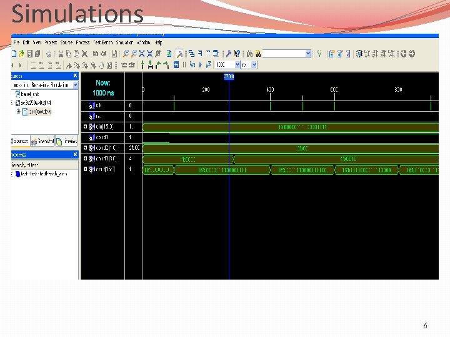Click the Open file icon
Image resolution: width=450 pixels, height=337 pixels.
pyautogui.click(x=21, y=54)
